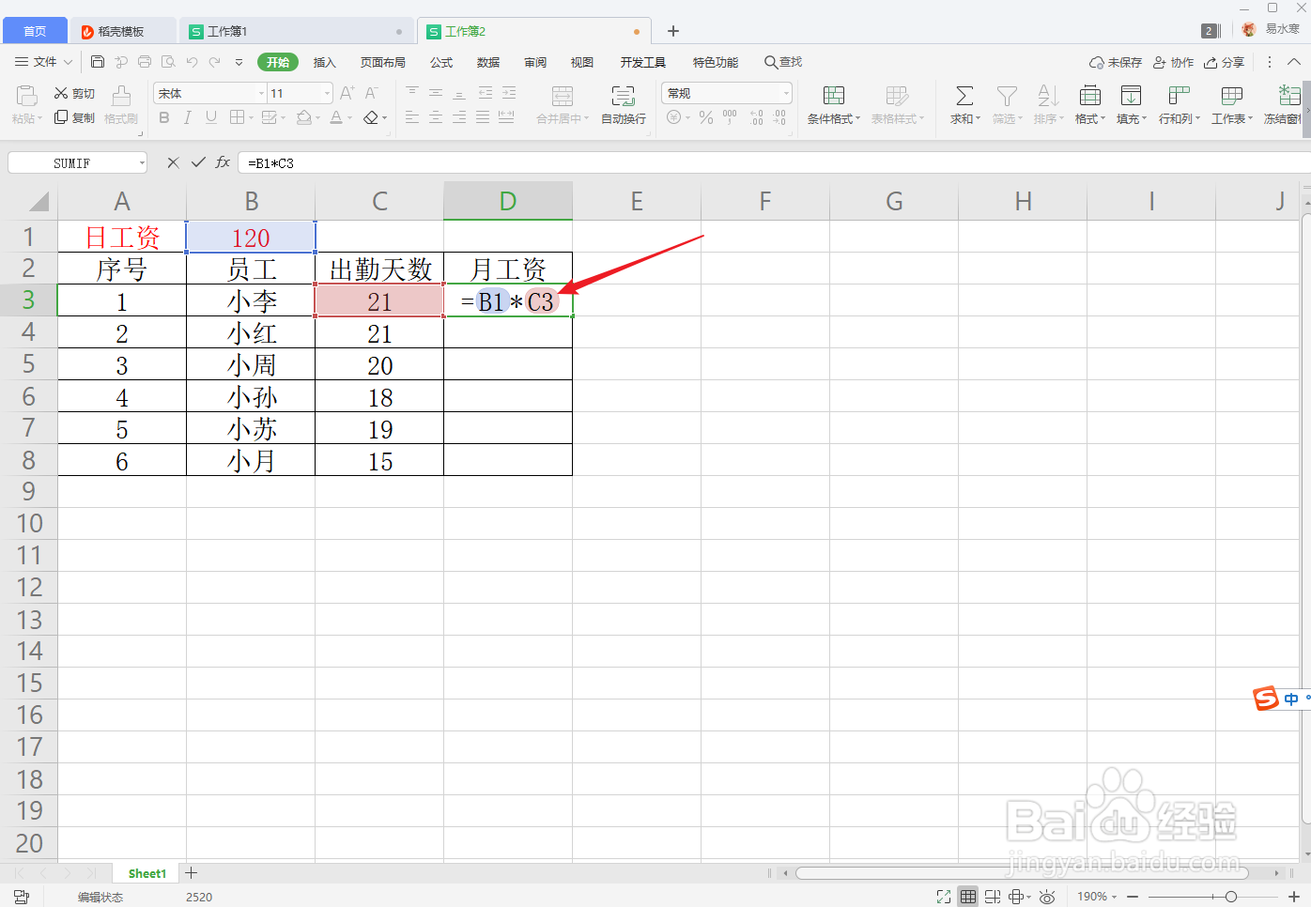Click the paste (粘贴) clipboard icon
The height and width of the screenshot is (907, 1311).
26,95
